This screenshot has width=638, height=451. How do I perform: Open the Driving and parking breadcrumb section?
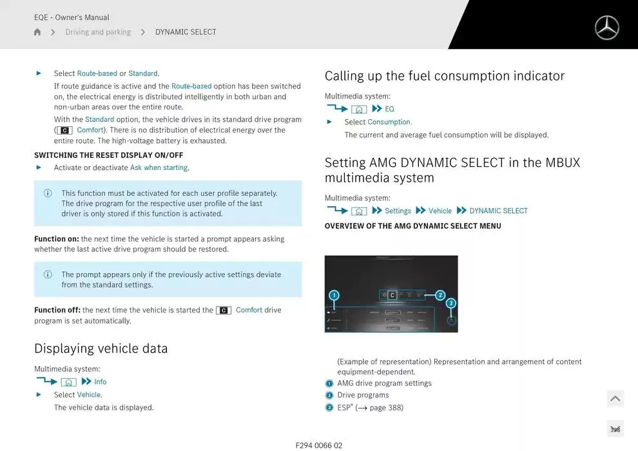coord(98,32)
